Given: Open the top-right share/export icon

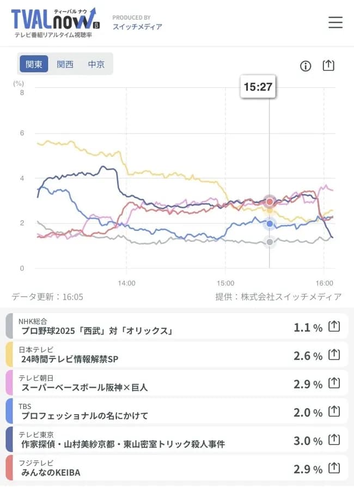Looking at the screenshot, I should (x=328, y=65).
